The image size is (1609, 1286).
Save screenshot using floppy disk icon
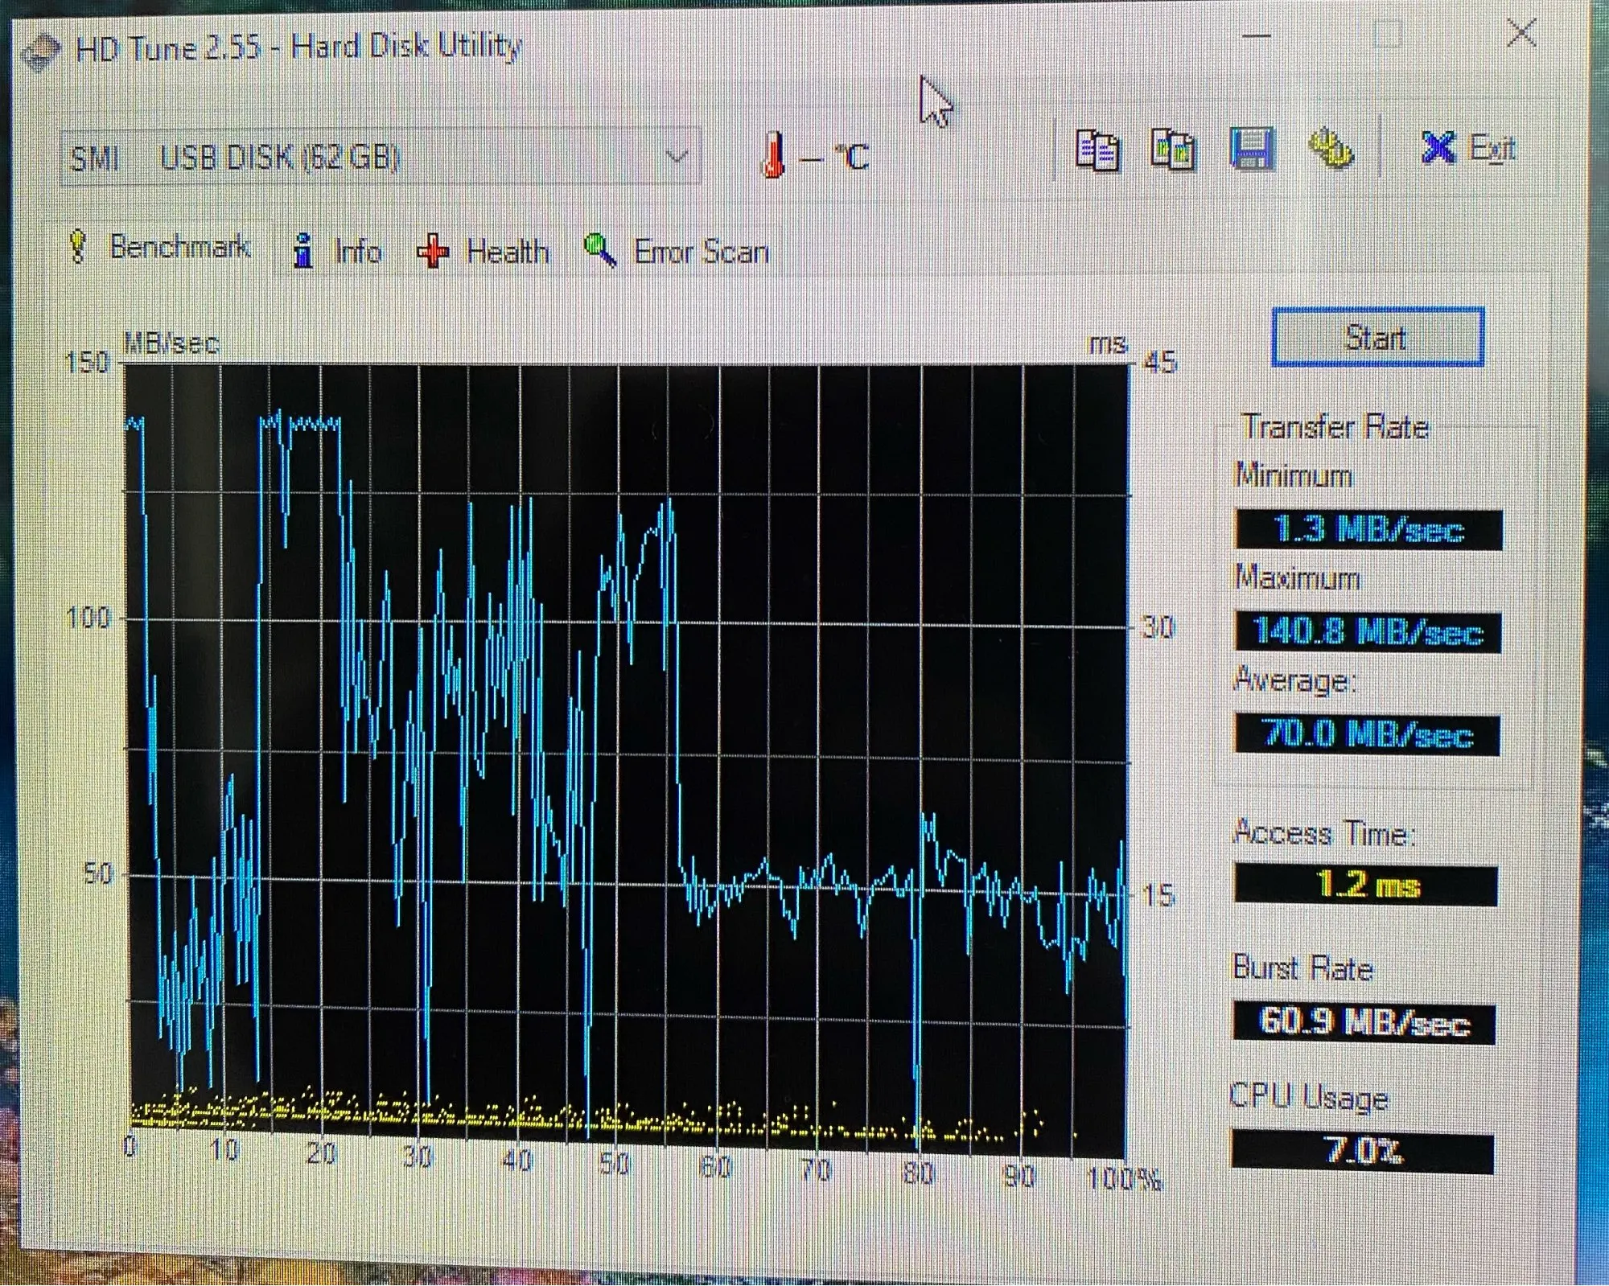[x=1251, y=150]
